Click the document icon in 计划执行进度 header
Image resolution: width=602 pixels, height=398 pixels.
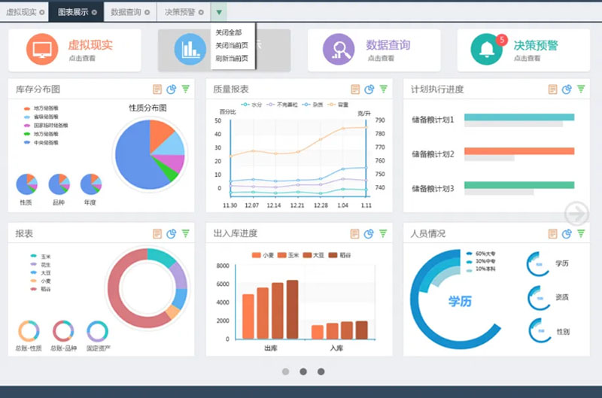[x=552, y=90]
